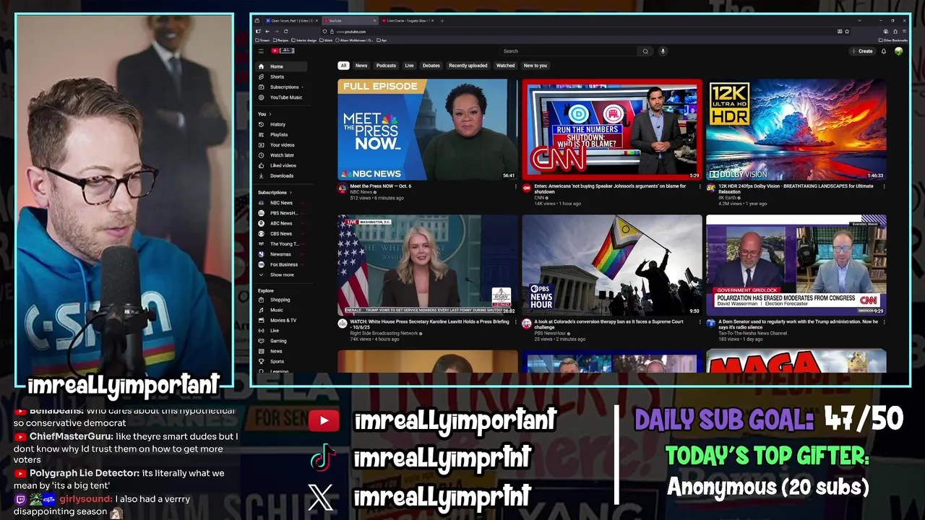
Task: Click the YouTube search input field
Action: point(569,51)
